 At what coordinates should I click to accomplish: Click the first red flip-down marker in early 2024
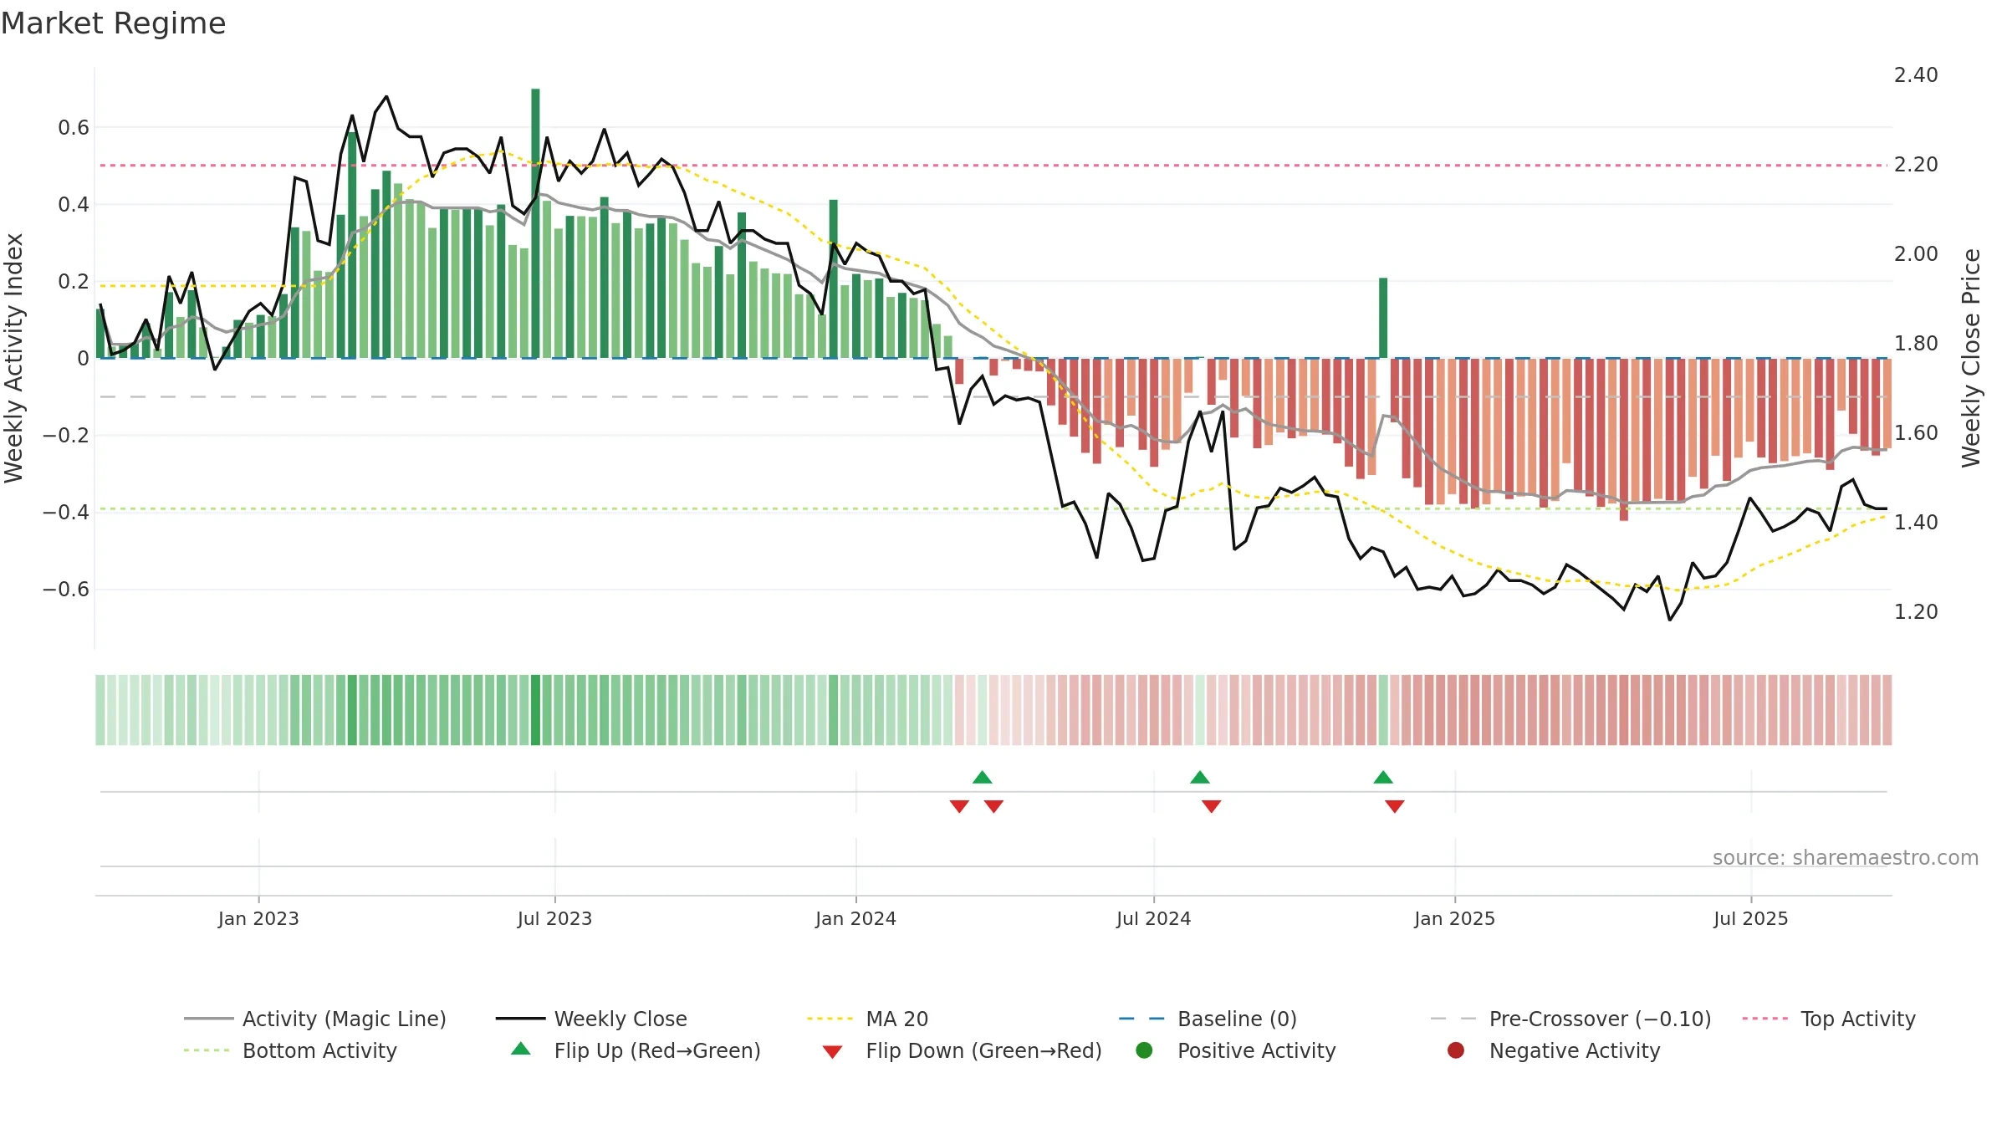(x=959, y=806)
